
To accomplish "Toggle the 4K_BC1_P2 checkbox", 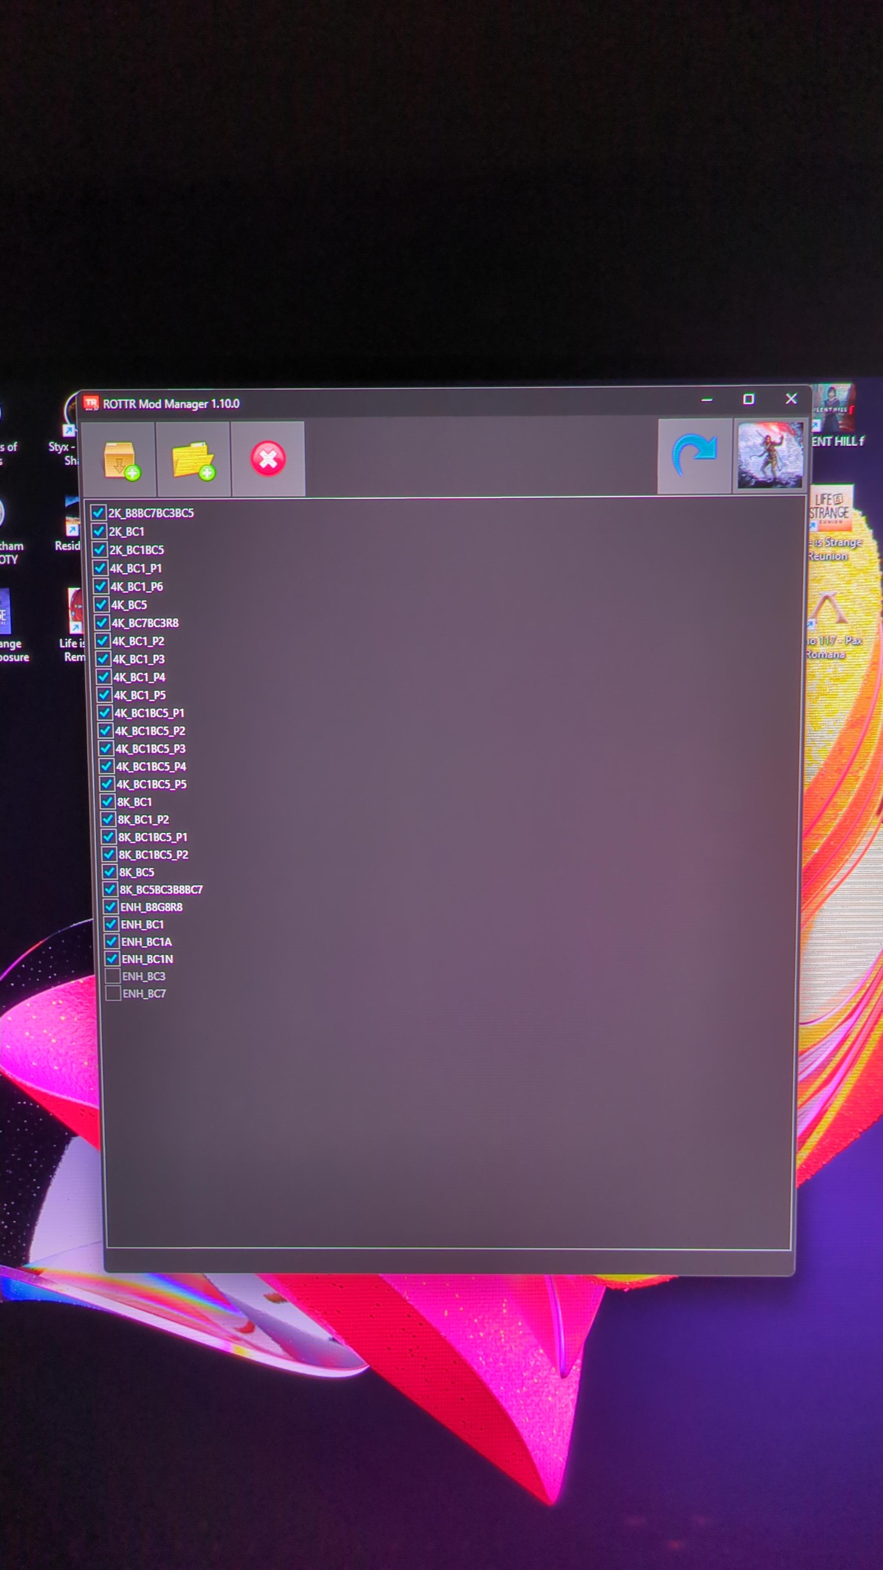I will (103, 641).
